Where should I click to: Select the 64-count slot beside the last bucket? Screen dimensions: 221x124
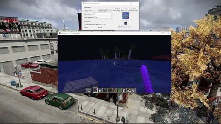pos(129,90)
